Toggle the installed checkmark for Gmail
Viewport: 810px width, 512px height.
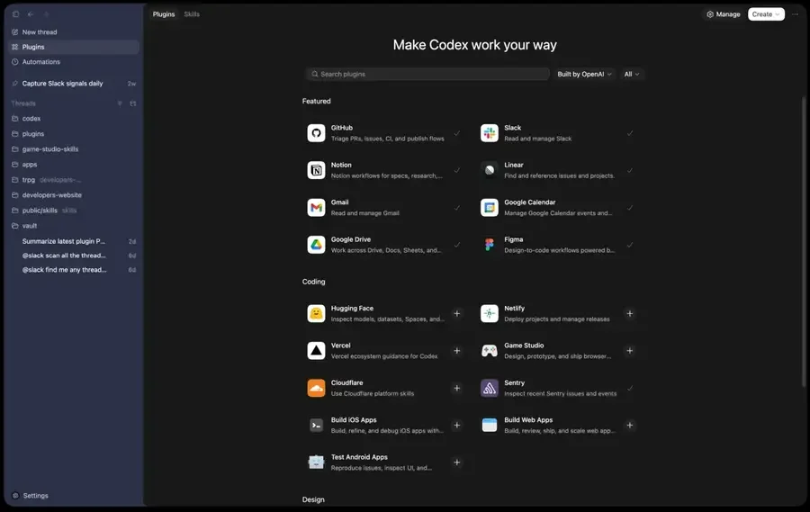456,208
